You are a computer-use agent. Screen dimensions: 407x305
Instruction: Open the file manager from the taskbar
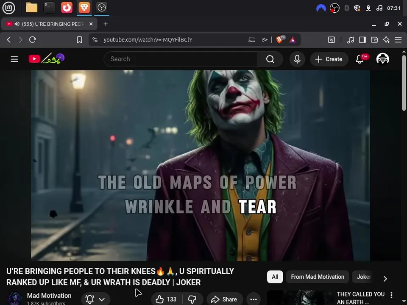pyautogui.click(x=32, y=8)
